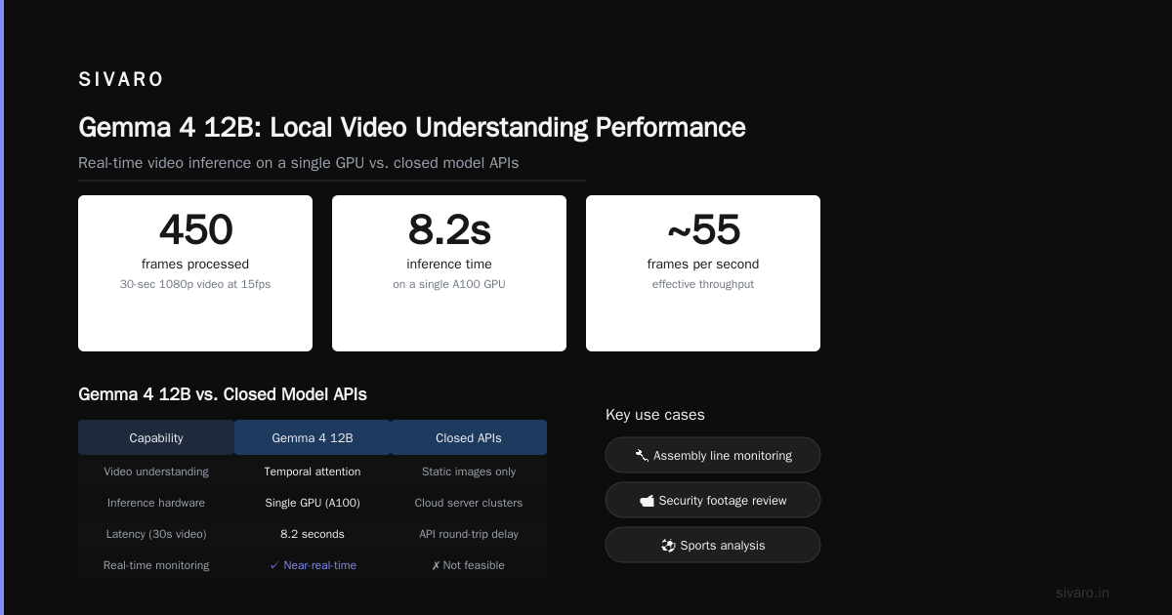Click the Closed APIs column header

(469, 437)
